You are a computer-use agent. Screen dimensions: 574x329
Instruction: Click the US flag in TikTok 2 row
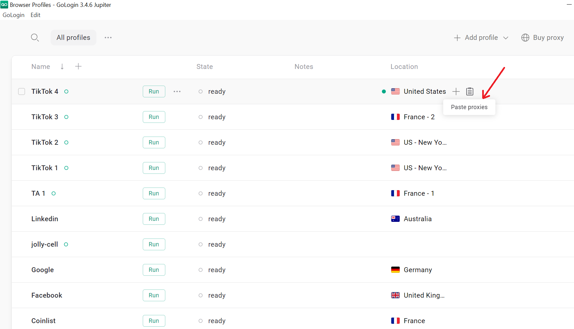tap(395, 142)
